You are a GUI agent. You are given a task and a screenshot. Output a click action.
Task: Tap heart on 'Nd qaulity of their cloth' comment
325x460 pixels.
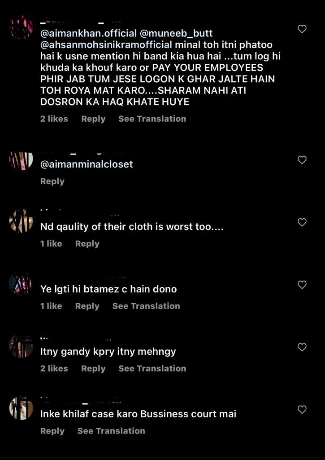(302, 222)
